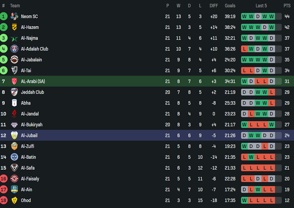Click the Al-Najma green star logo

(14, 38)
